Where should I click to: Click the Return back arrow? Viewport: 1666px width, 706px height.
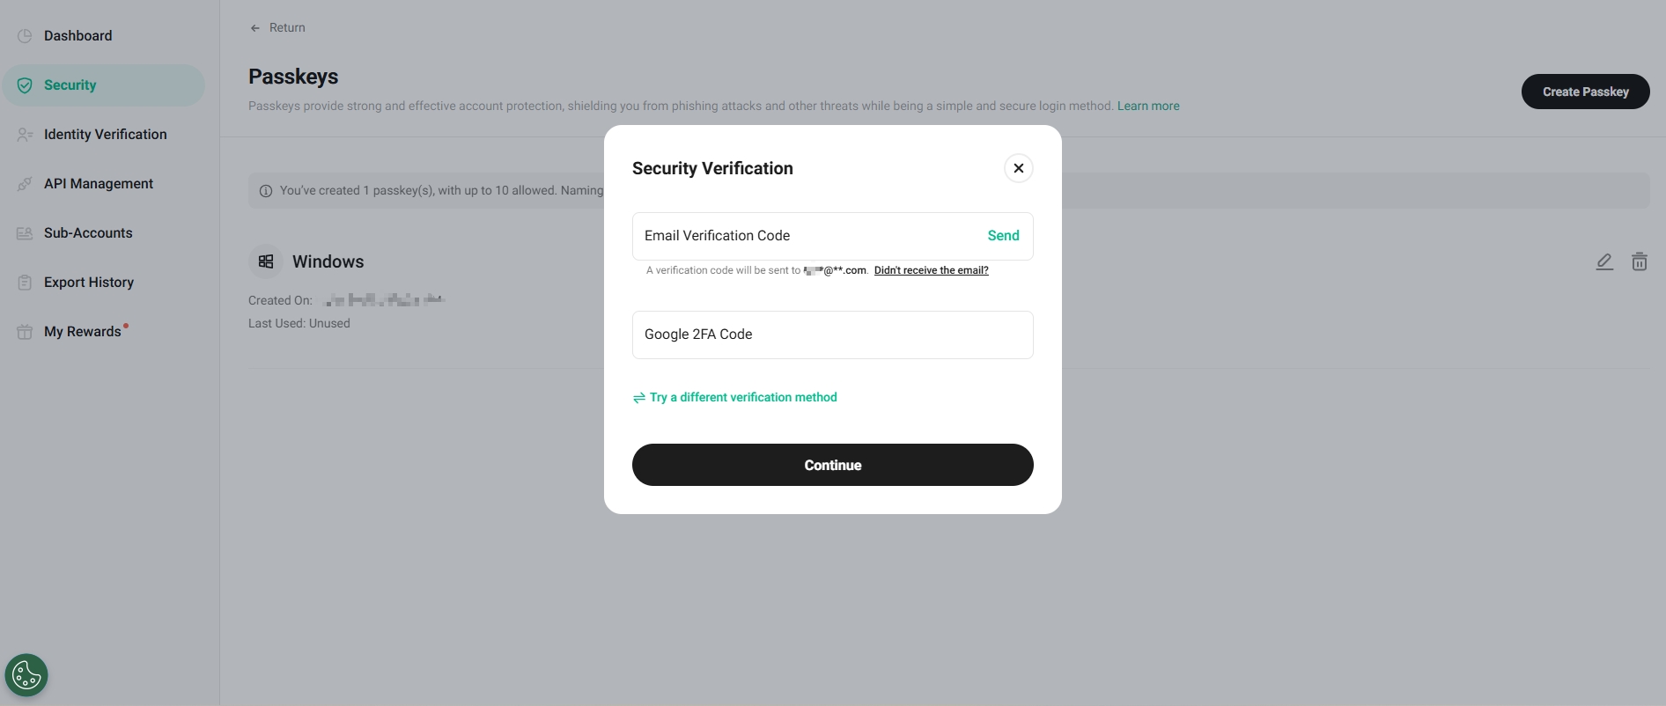tap(255, 28)
